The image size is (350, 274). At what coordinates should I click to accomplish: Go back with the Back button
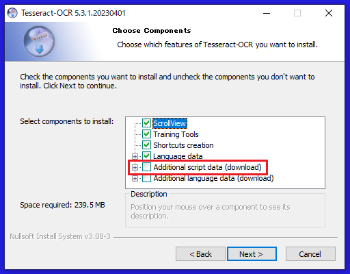click(x=200, y=253)
